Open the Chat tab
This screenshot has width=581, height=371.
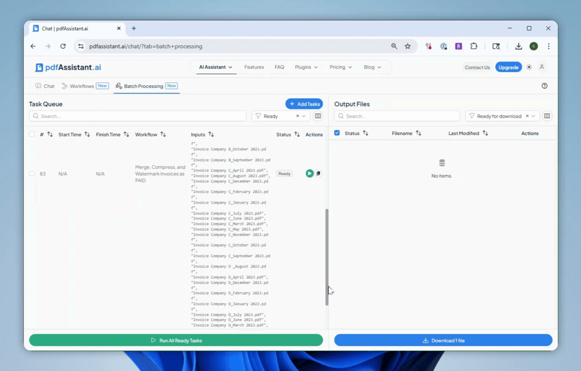tap(45, 86)
